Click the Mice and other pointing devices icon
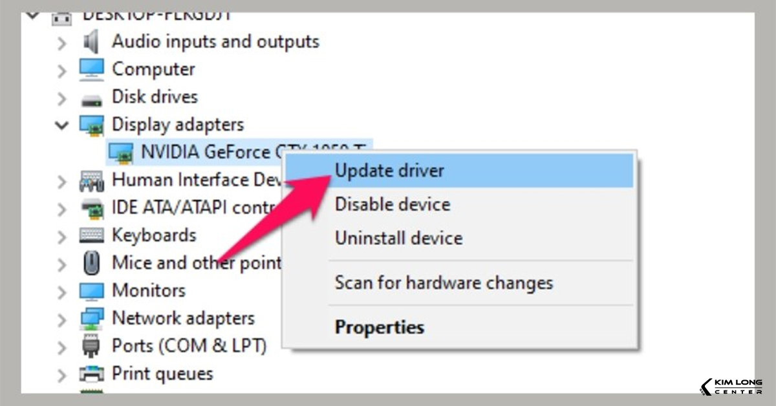 91,263
